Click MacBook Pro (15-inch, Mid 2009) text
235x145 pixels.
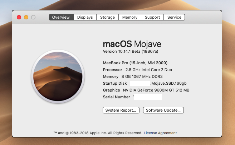135,63
